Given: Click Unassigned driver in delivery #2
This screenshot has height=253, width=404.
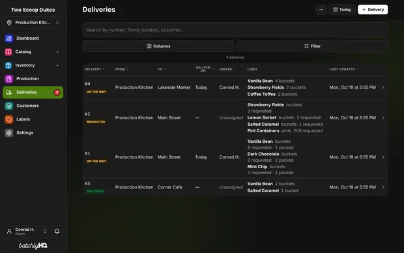Looking at the screenshot, I should (x=231, y=117).
